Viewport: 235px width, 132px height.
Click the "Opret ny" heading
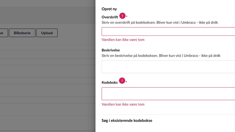click(x=109, y=9)
